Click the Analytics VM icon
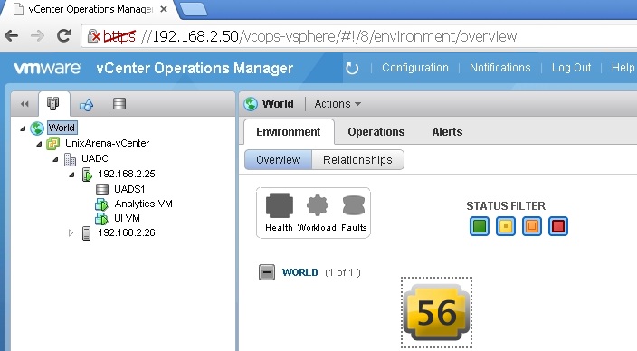 click(101, 204)
